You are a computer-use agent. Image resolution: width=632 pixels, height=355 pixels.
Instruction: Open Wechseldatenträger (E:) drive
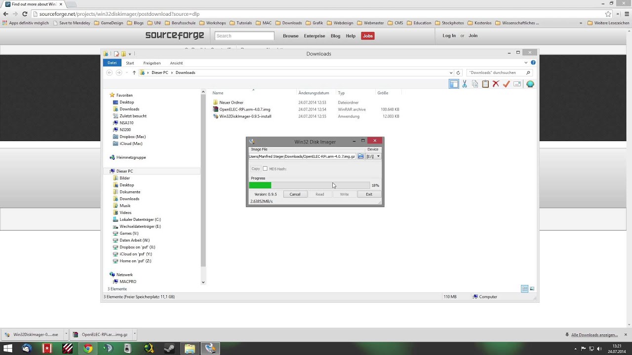(x=140, y=226)
